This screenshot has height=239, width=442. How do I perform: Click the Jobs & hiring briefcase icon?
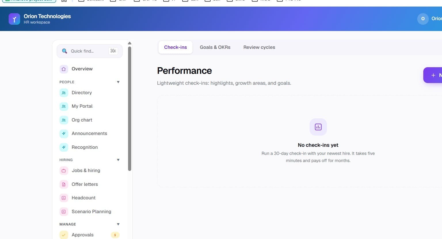64,171
